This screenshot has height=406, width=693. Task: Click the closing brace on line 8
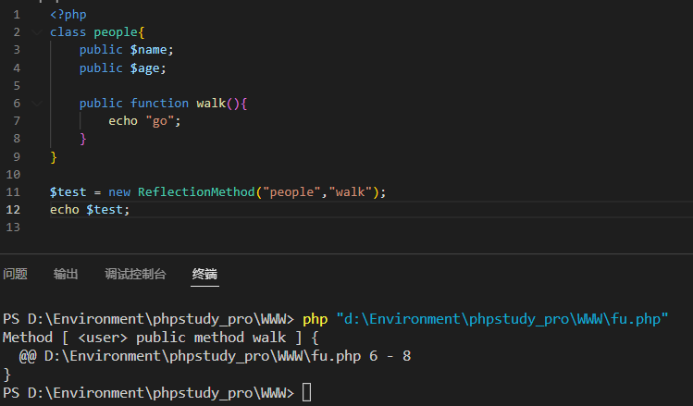point(82,139)
